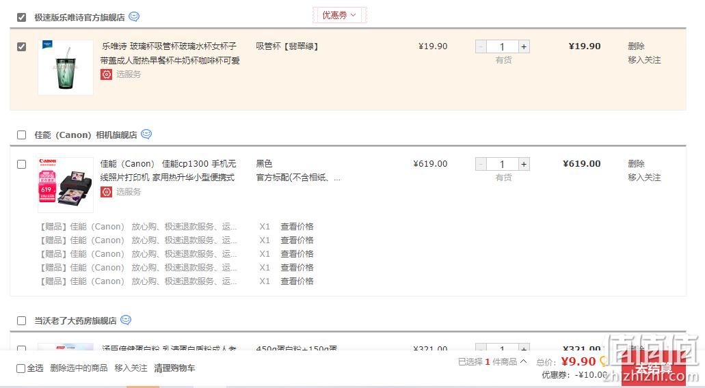Click 查看价格 for fourth 赠品 row
This screenshot has width=705, height=388.
[x=297, y=268]
